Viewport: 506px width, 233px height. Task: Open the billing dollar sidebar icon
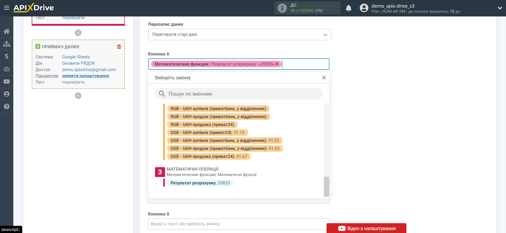(x=7, y=56)
